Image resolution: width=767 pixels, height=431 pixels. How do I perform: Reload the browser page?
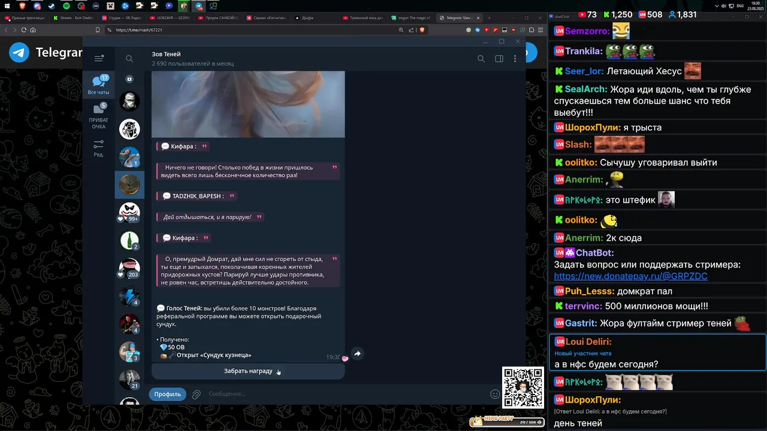pos(24,30)
